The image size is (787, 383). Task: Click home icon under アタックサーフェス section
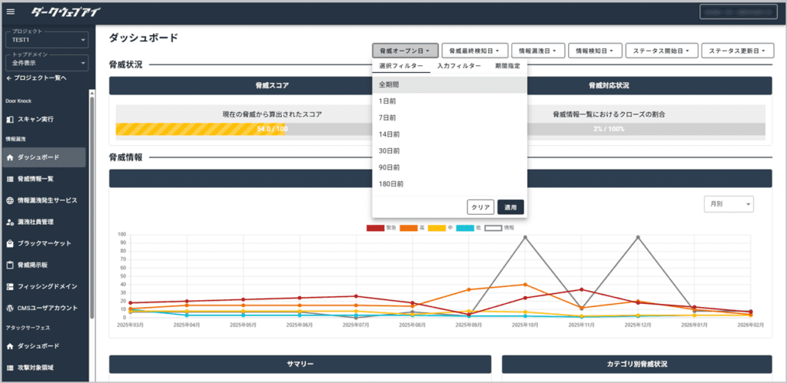click(x=10, y=346)
